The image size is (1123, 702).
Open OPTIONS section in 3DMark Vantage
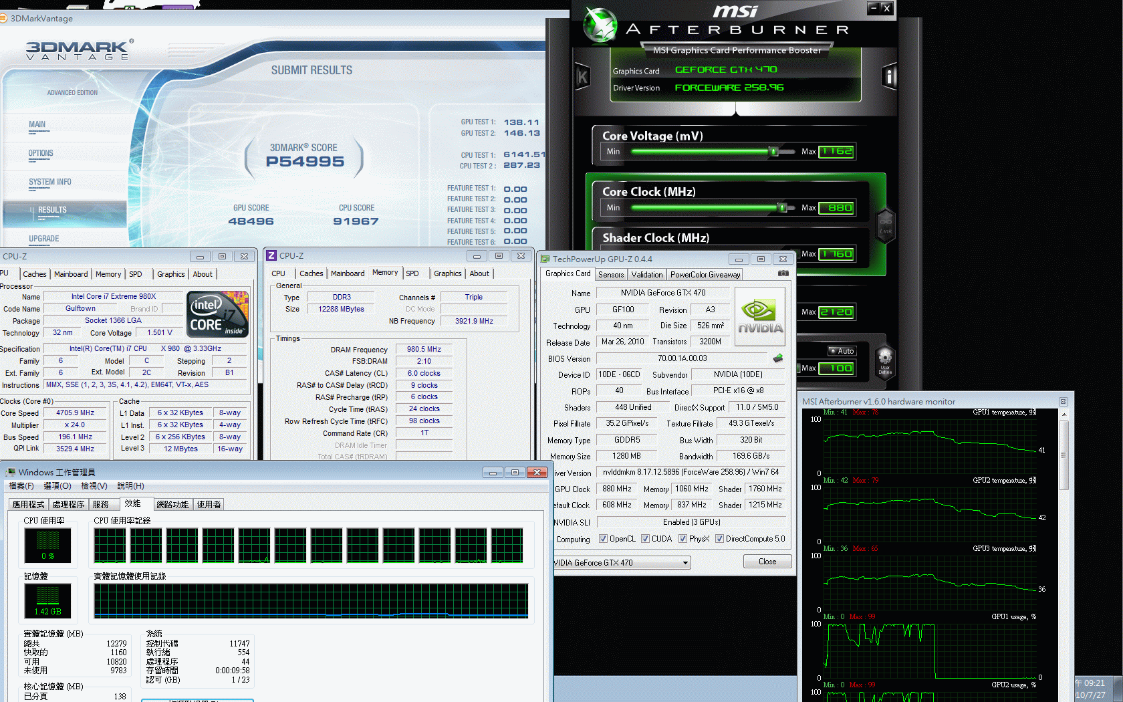[41, 153]
